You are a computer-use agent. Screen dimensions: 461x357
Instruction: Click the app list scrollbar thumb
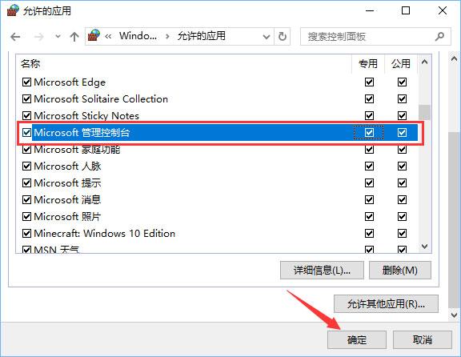coord(424,112)
